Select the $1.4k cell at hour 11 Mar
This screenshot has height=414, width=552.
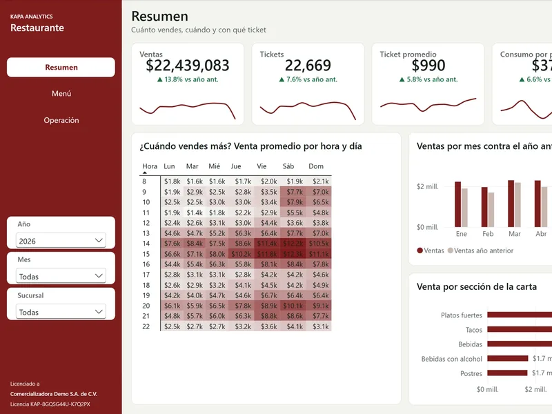point(195,213)
